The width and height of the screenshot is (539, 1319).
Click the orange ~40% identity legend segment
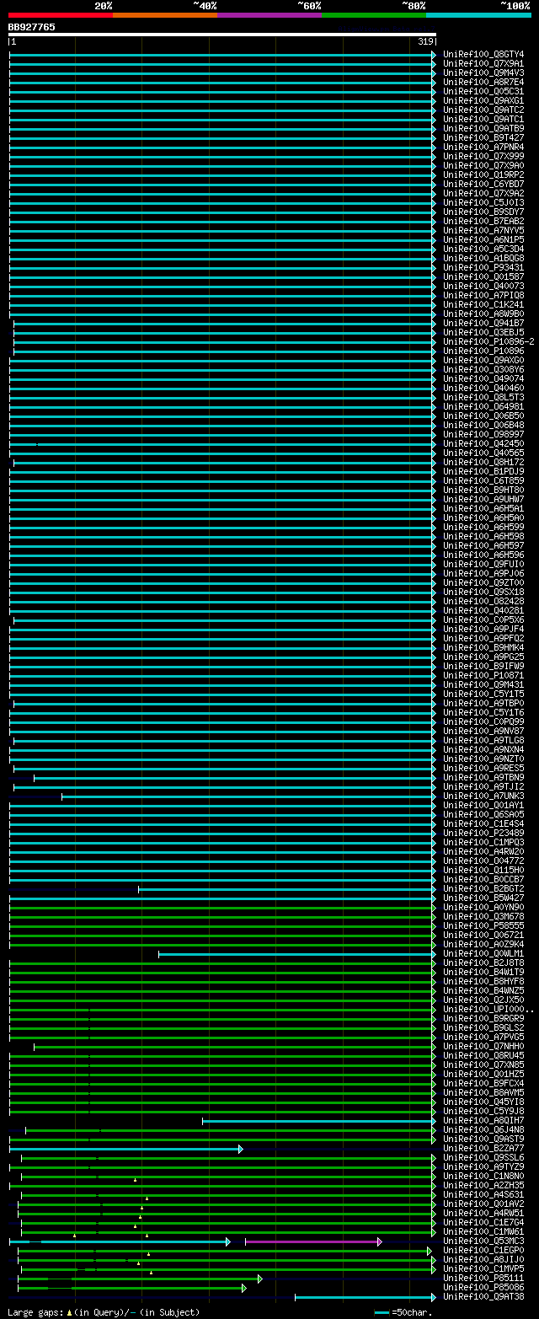point(164,15)
